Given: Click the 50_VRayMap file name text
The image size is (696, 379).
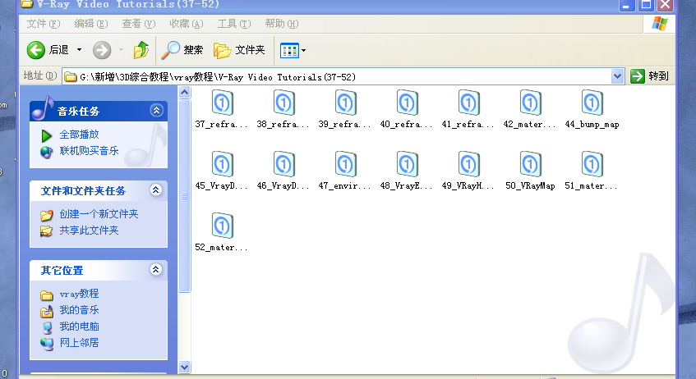Looking at the screenshot, I should pos(531,186).
